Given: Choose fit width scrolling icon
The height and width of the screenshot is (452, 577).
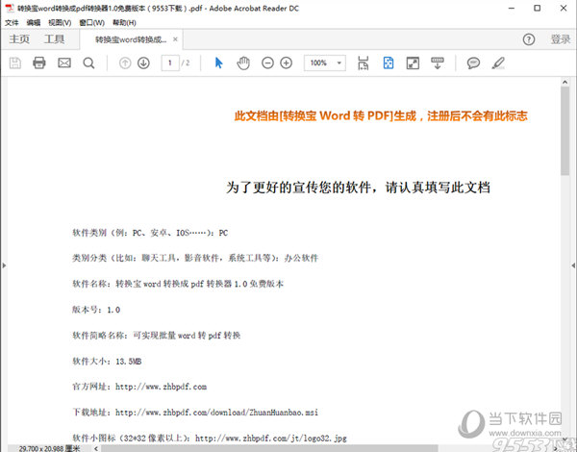Looking at the screenshot, I should tap(363, 63).
